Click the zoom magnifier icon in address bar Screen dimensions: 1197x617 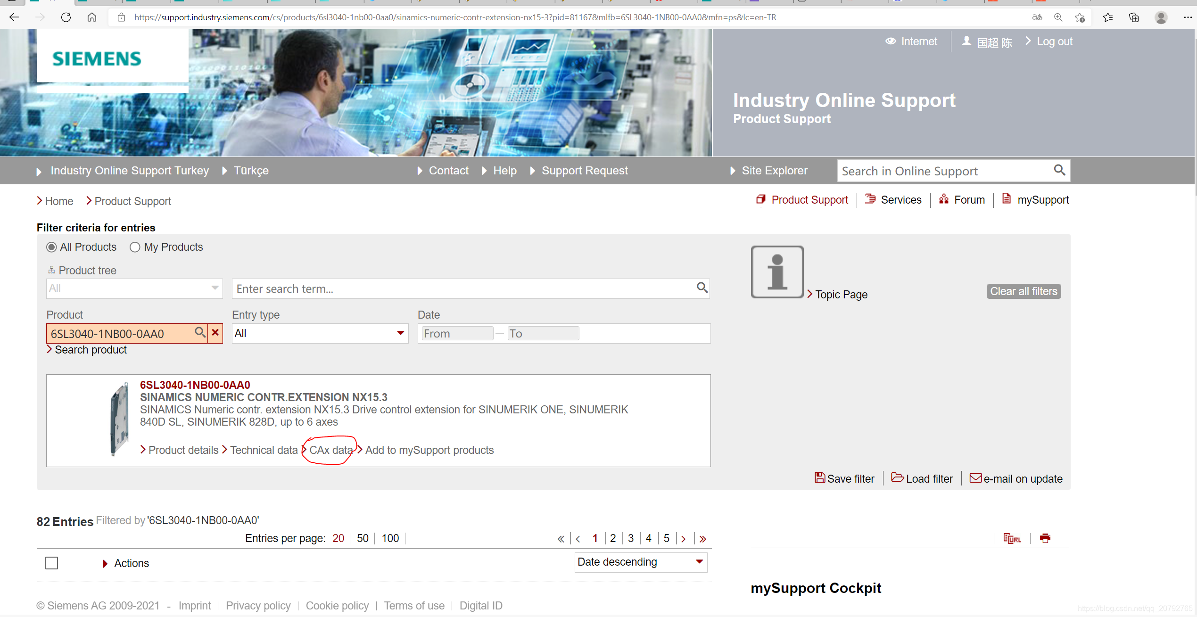pos(1058,17)
